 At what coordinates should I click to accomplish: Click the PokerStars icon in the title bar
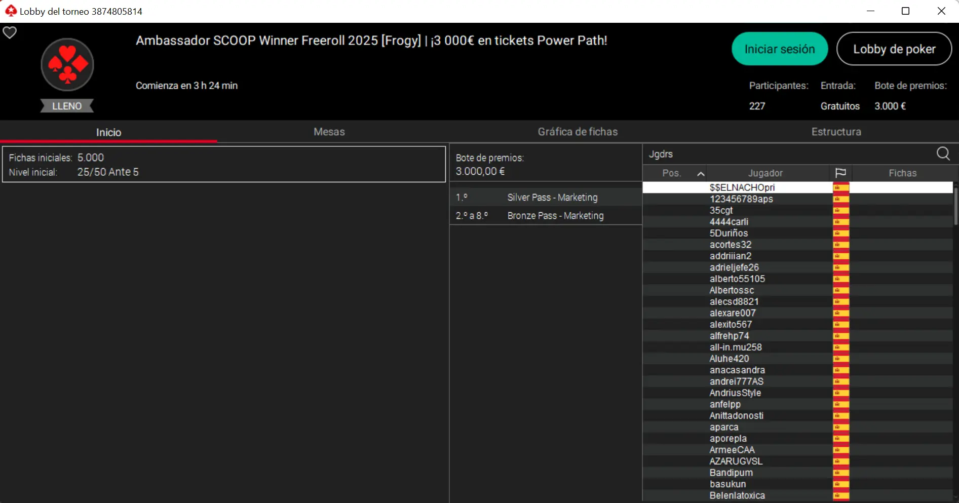point(11,11)
